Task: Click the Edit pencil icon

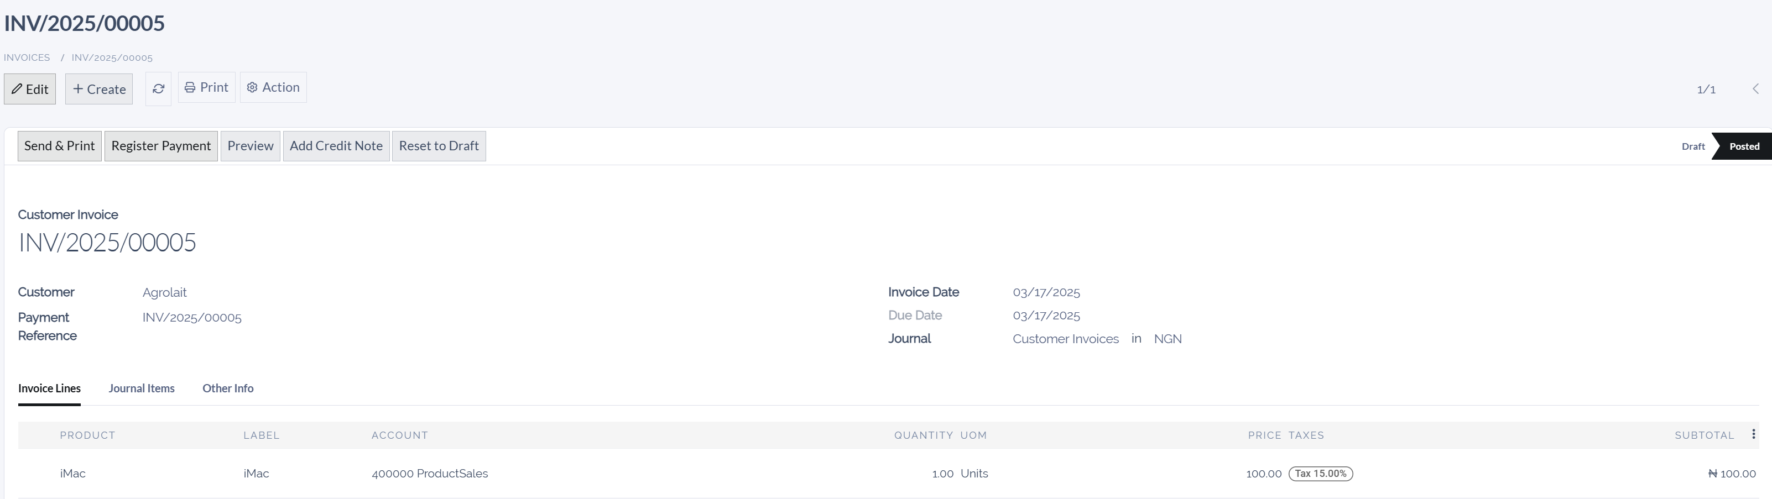Action: [17, 88]
